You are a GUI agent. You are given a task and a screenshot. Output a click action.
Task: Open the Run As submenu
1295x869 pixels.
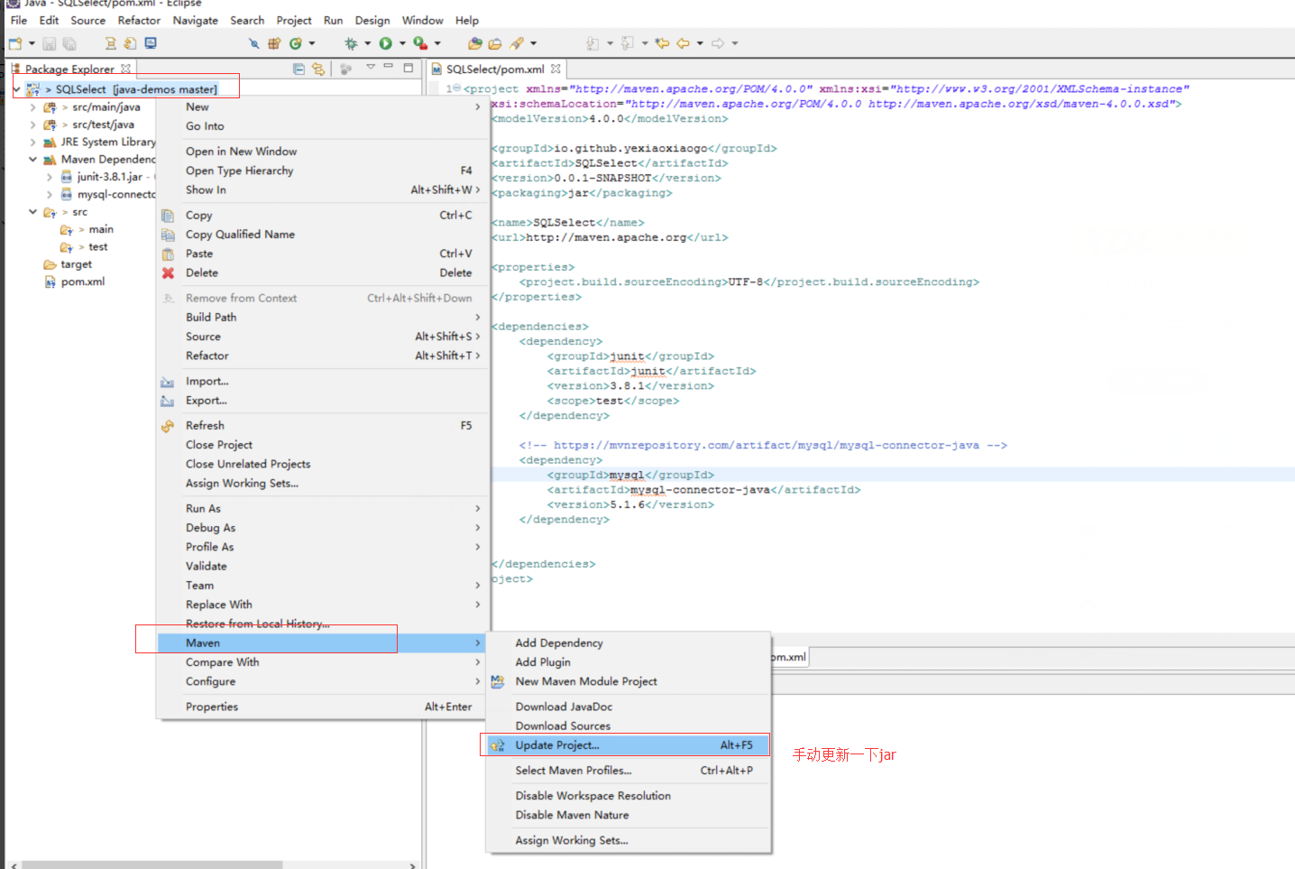click(323, 509)
